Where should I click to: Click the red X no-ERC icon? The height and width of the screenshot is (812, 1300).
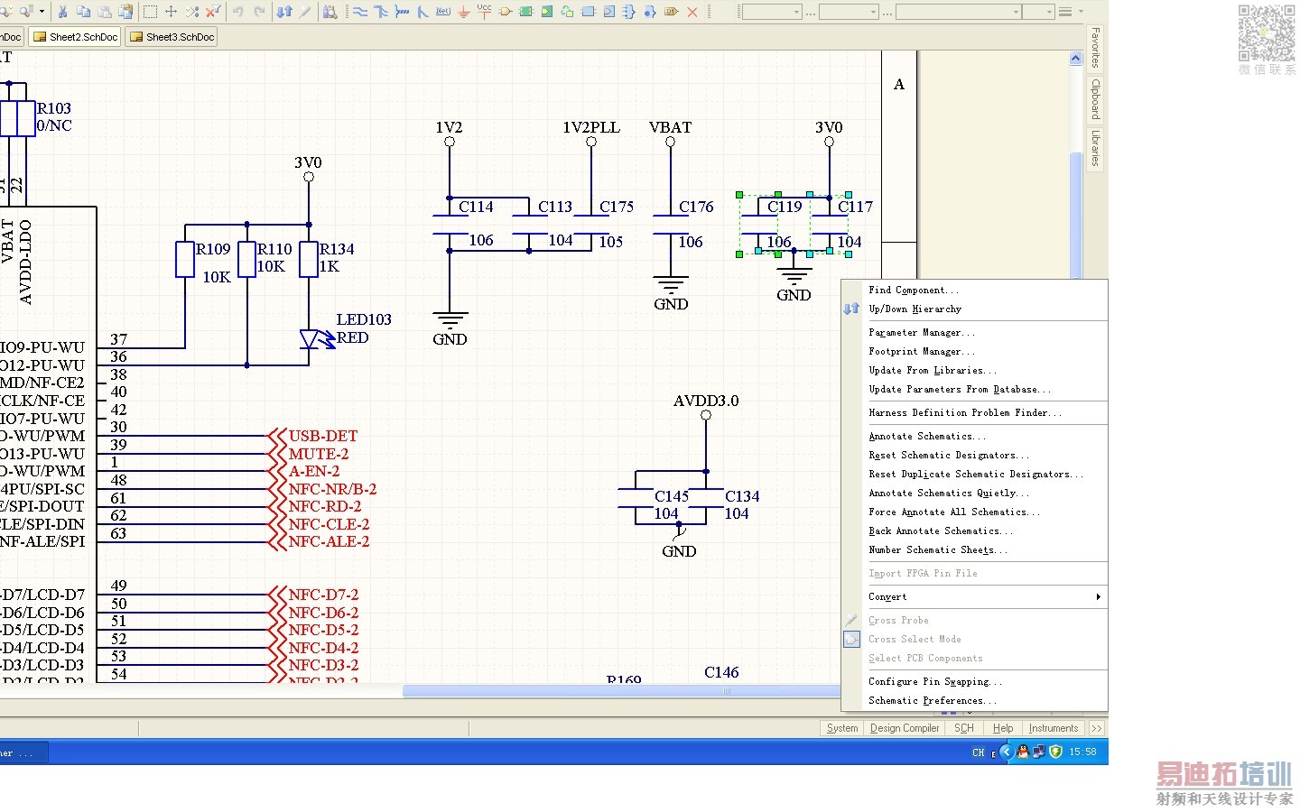tap(692, 12)
